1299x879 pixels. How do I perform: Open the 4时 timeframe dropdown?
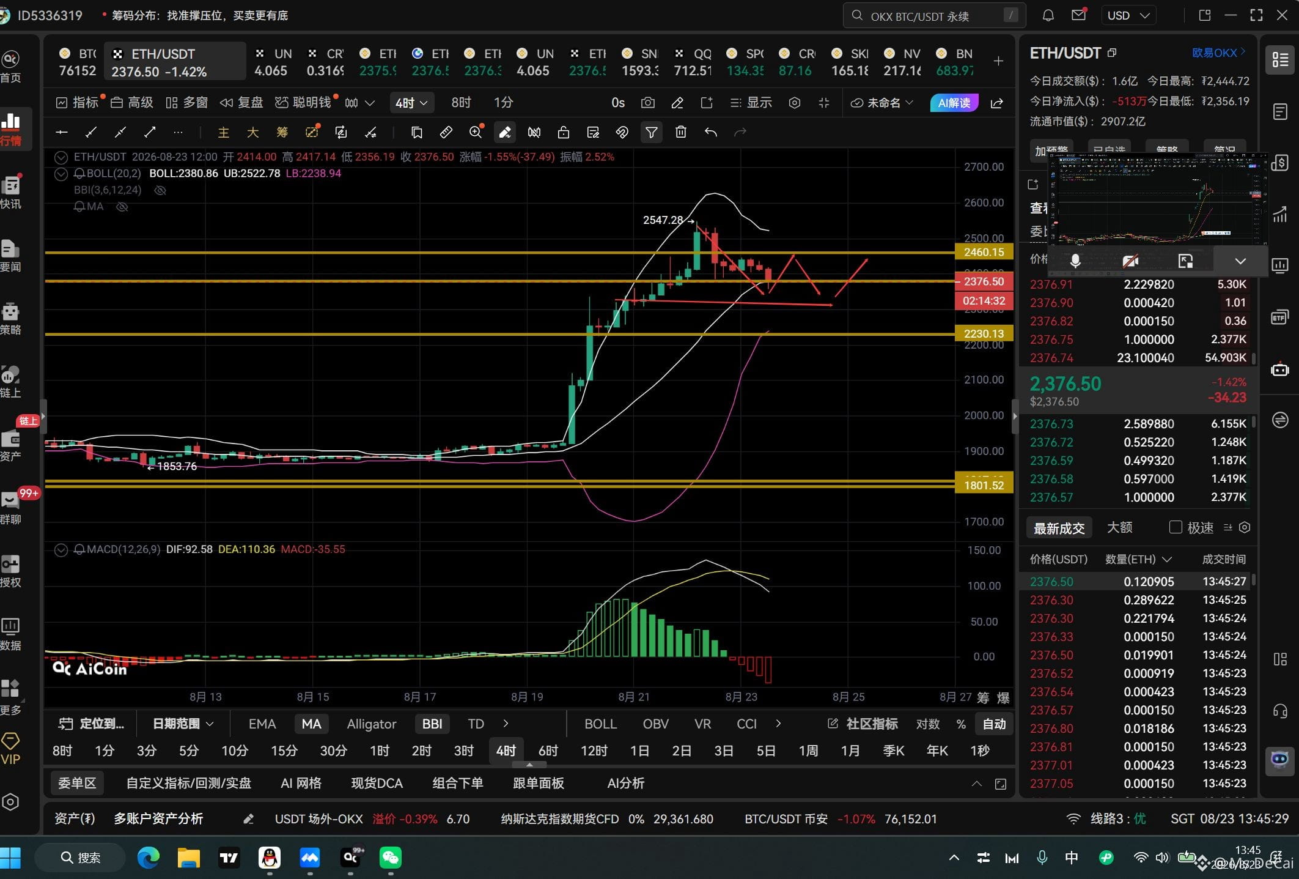(x=412, y=103)
